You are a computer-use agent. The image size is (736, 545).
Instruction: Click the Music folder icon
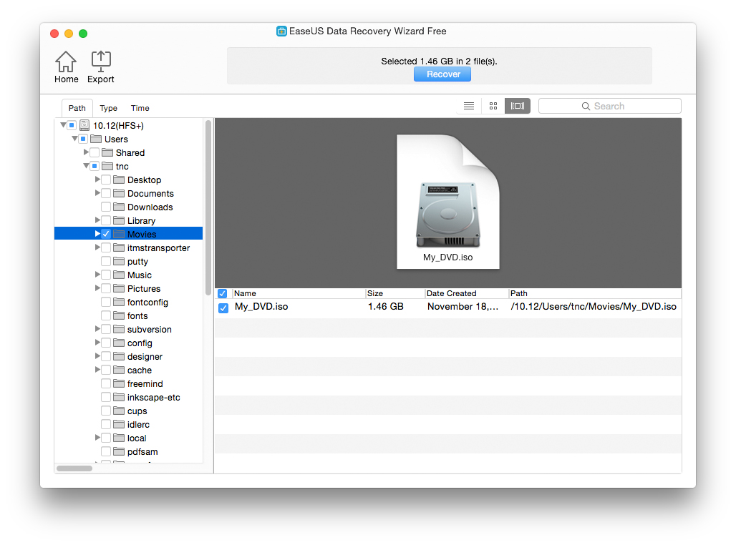[119, 275]
